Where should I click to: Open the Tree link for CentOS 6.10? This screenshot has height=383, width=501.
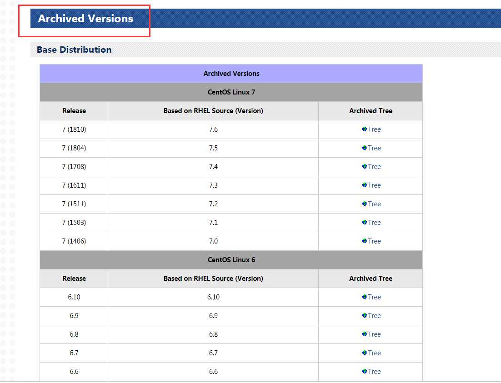click(374, 297)
